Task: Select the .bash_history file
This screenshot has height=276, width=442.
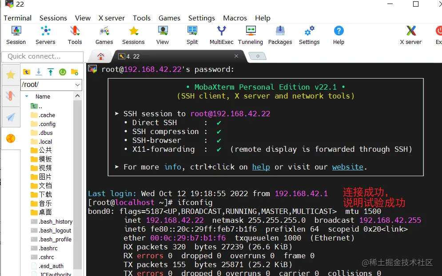Action: (x=52, y=222)
